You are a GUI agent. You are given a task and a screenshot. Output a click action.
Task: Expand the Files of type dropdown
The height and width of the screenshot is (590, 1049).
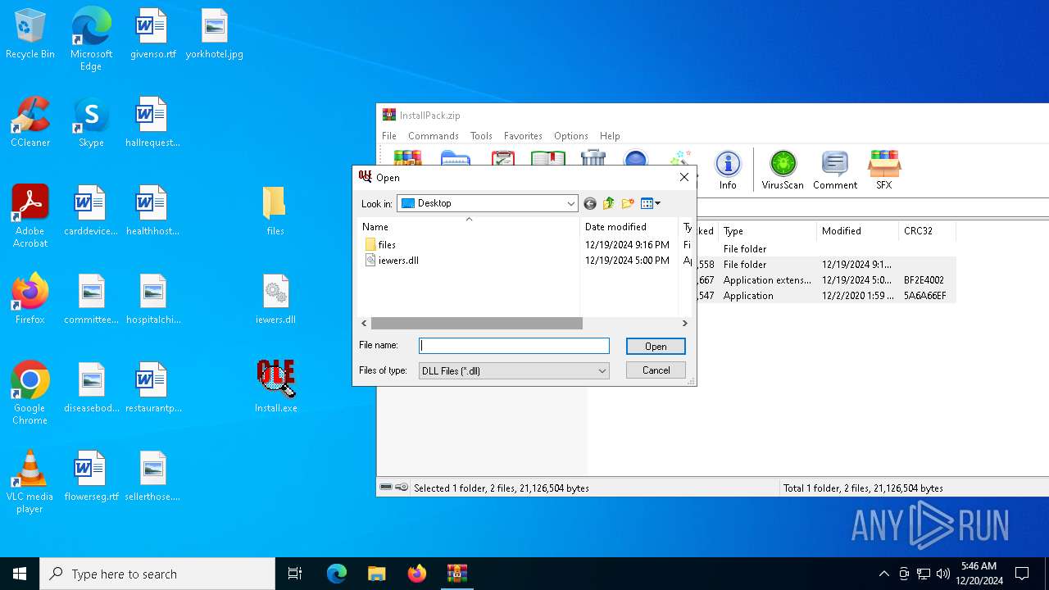602,371
